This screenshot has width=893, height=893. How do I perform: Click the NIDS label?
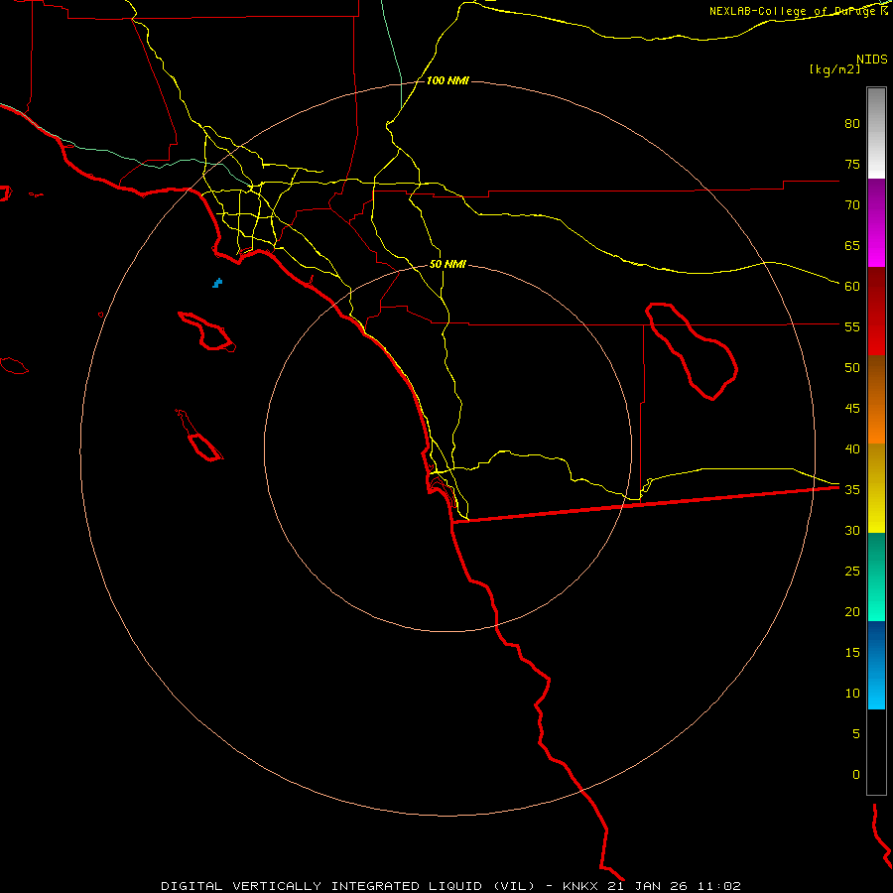click(872, 60)
